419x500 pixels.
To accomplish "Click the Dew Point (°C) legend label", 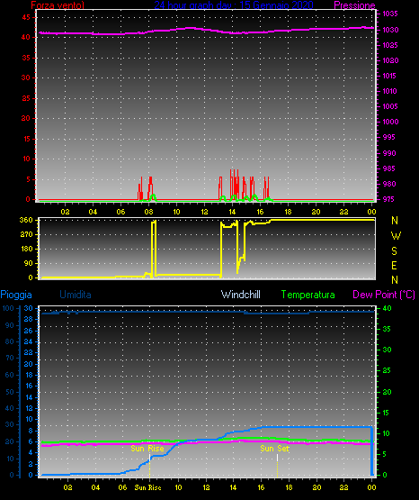I will [x=384, y=295].
